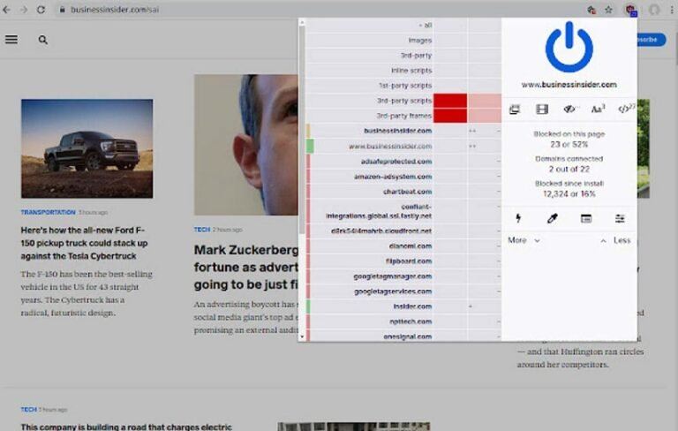
Task: Open the element picker eyedropper
Action: [552, 218]
